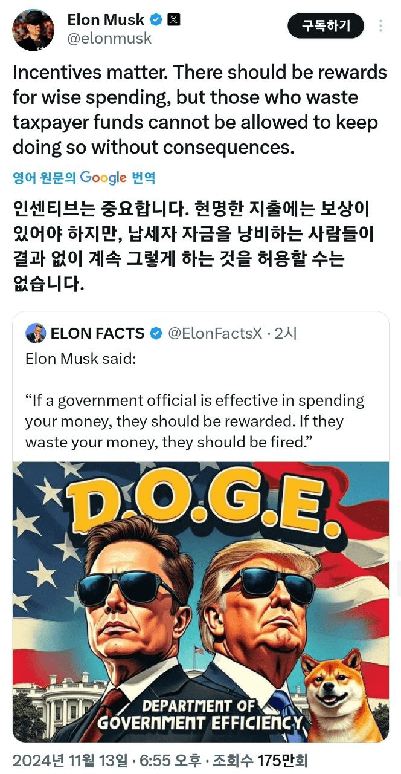Image resolution: width=401 pixels, height=774 pixels.
Task: Open the ELON FACTS account name
Action: tap(98, 333)
